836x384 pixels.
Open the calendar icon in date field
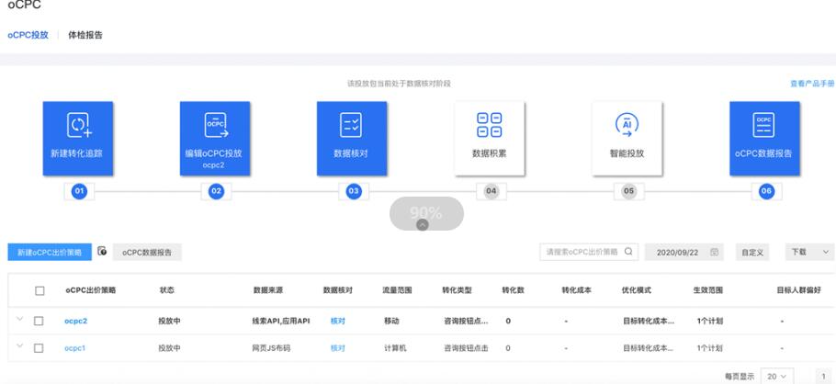[x=714, y=252]
